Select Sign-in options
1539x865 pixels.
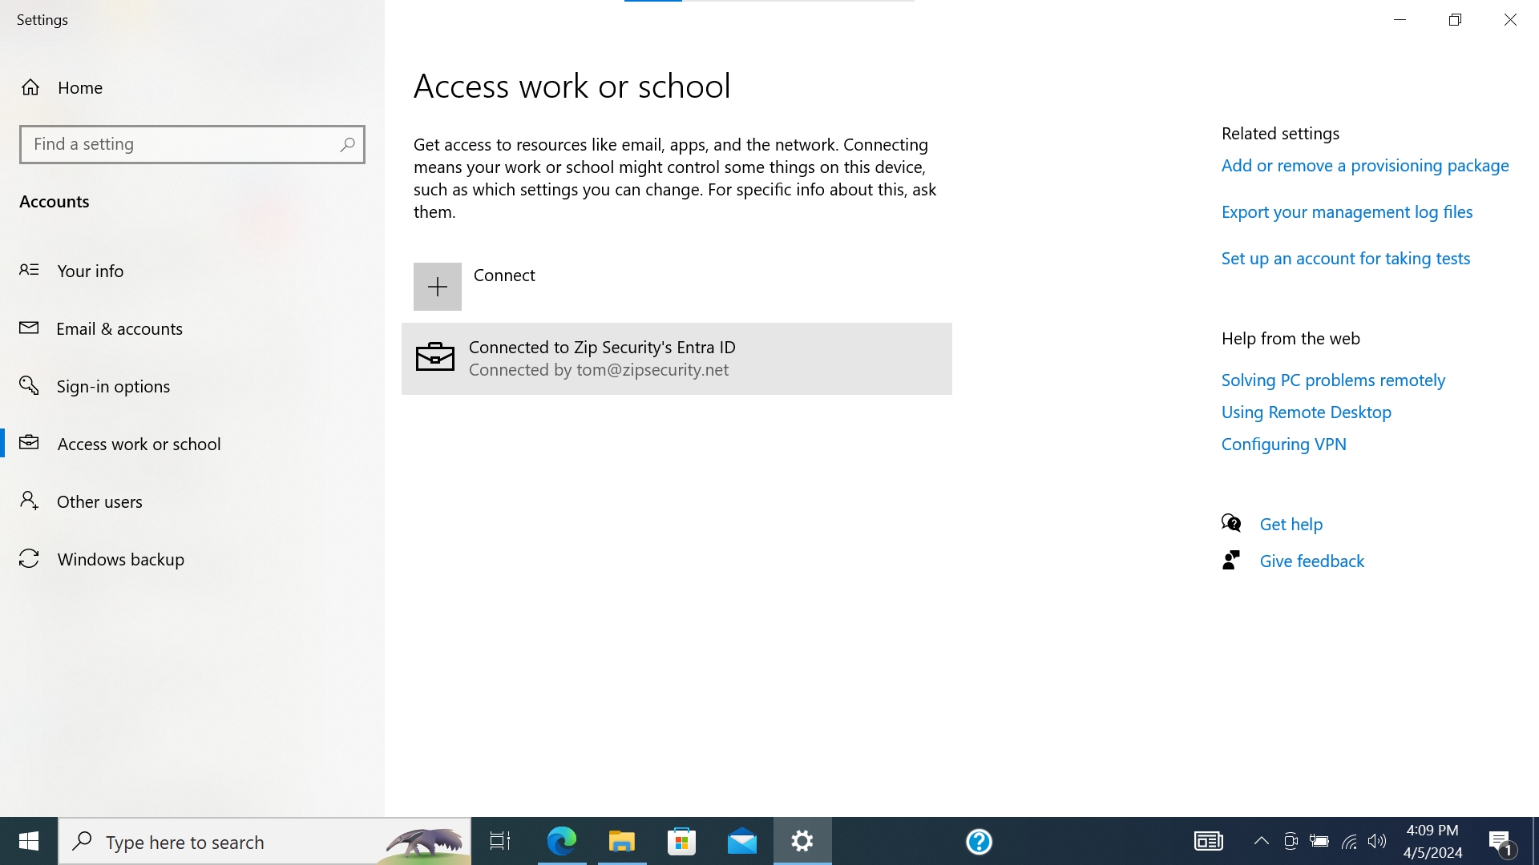[x=113, y=386]
